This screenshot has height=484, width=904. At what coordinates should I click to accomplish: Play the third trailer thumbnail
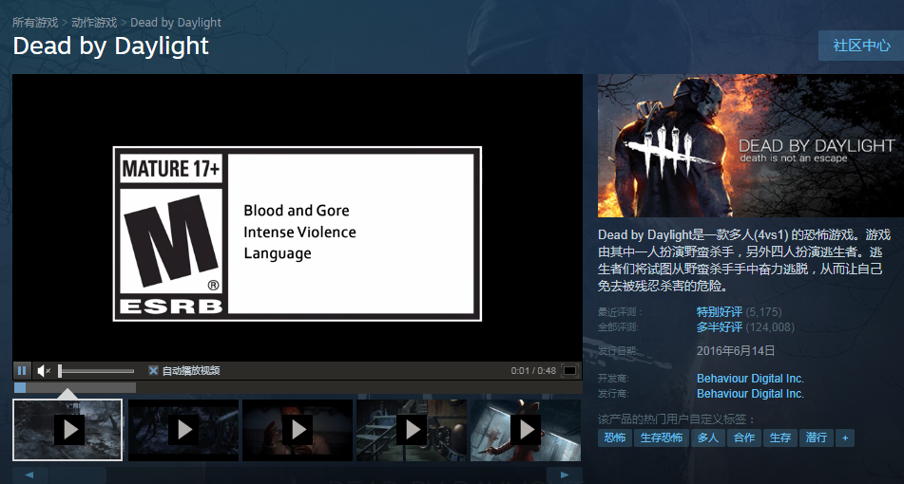pyautogui.click(x=297, y=430)
